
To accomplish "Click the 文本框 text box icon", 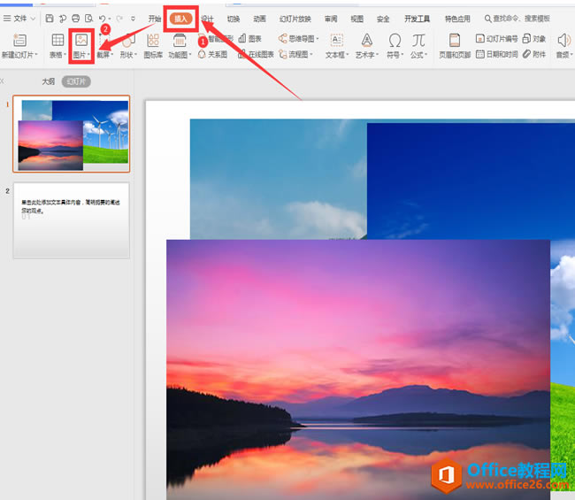I will (337, 40).
